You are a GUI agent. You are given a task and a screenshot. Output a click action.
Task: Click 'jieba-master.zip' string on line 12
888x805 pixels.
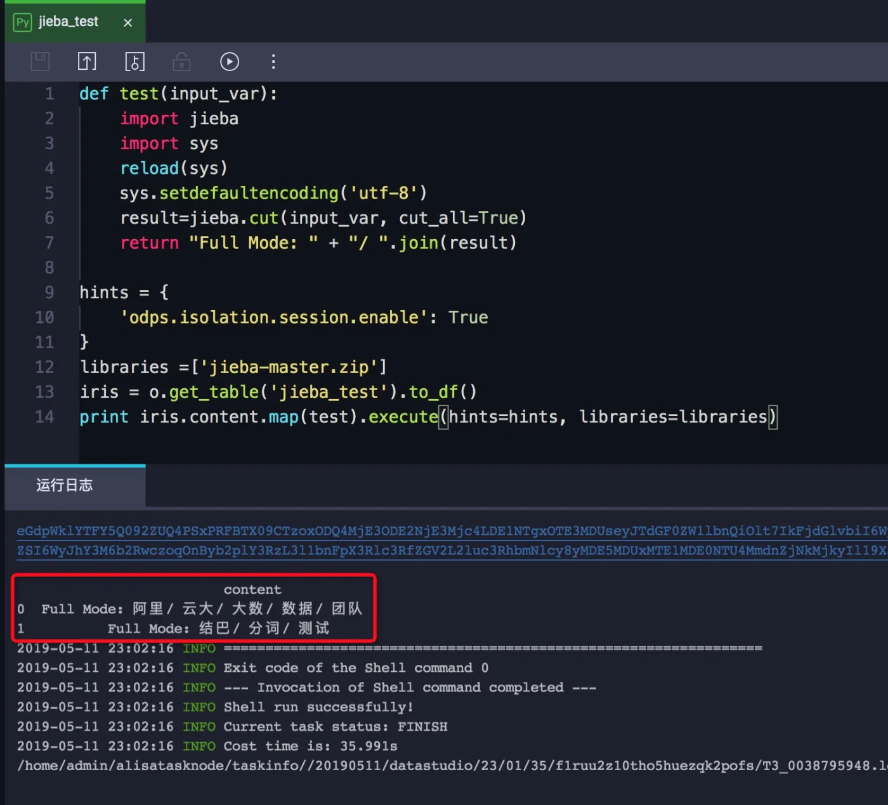pos(289,367)
